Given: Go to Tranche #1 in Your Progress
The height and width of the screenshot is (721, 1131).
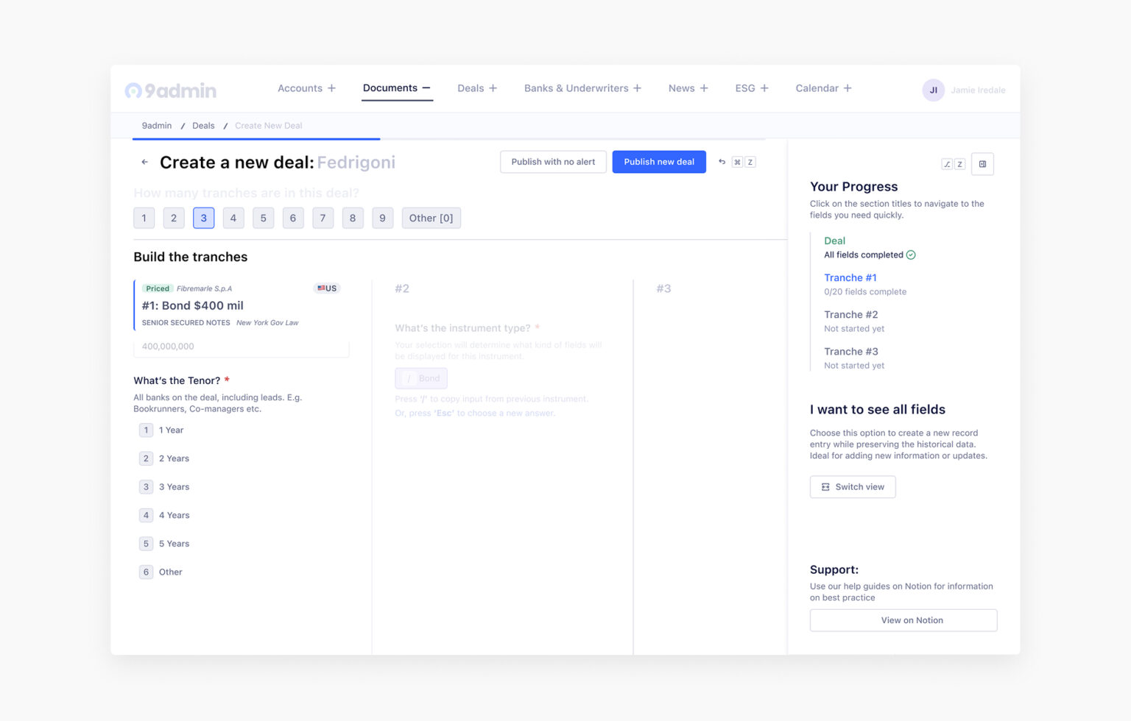Looking at the screenshot, I should (850, 277).
